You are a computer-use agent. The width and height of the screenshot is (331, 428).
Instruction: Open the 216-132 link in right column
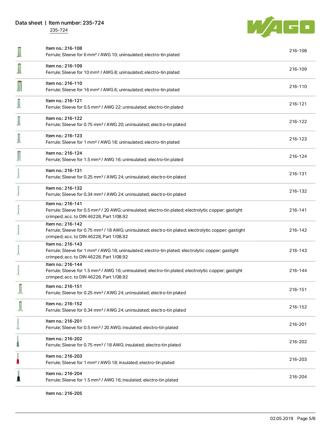coord(298,191)
